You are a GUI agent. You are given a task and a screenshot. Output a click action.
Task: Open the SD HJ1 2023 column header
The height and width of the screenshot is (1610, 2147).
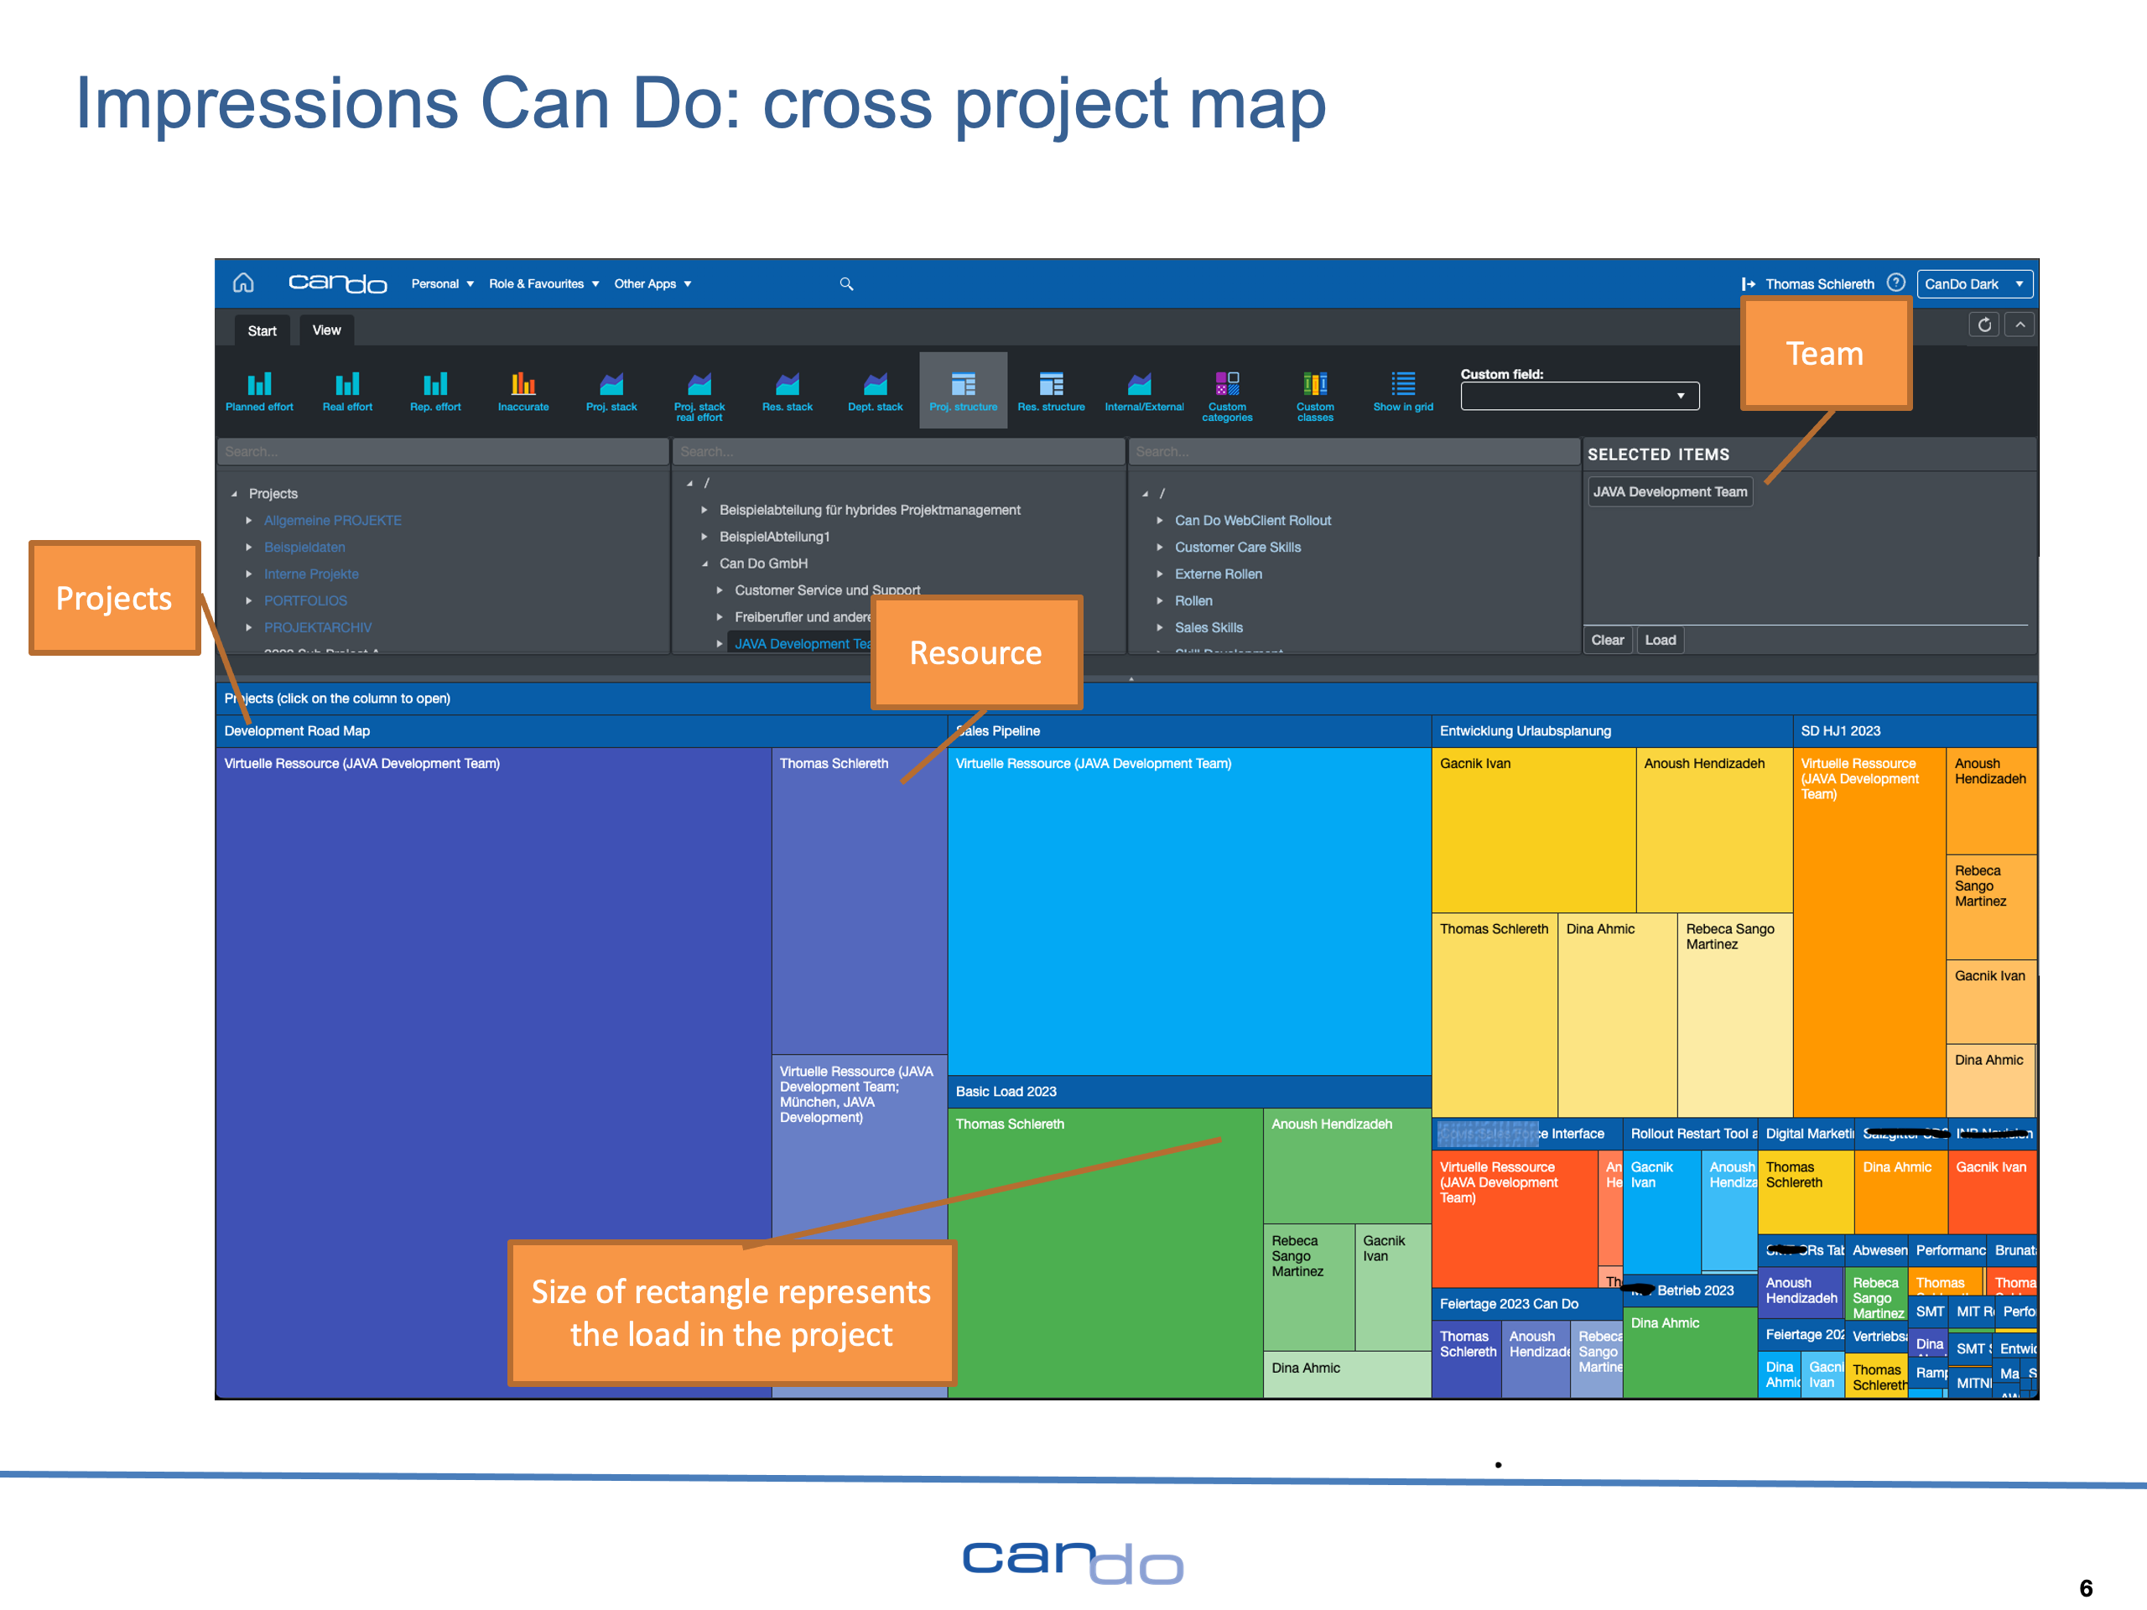[1914, 730]
